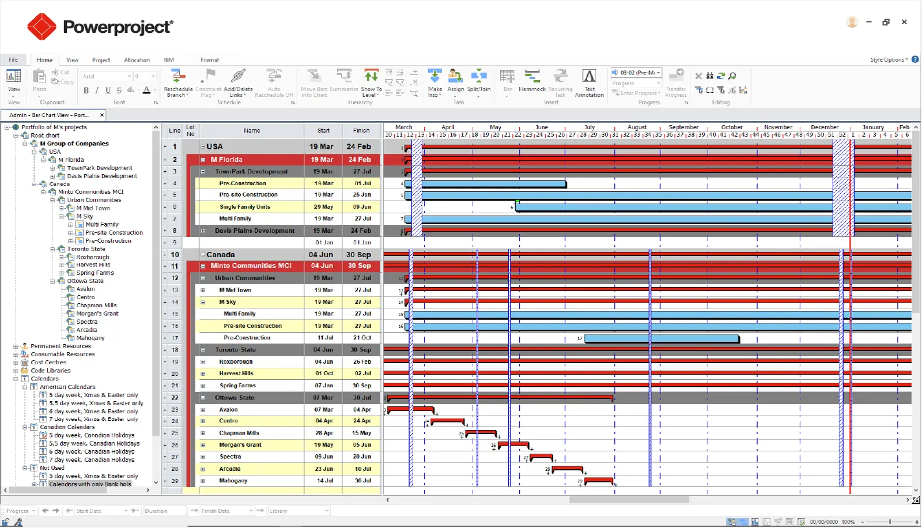The height and width of the screenshot is (528, 922).
Task: Click the Hammock insert icon
Action: point(532,80)
